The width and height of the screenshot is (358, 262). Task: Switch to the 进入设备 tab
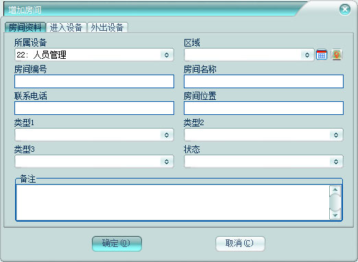66,27
